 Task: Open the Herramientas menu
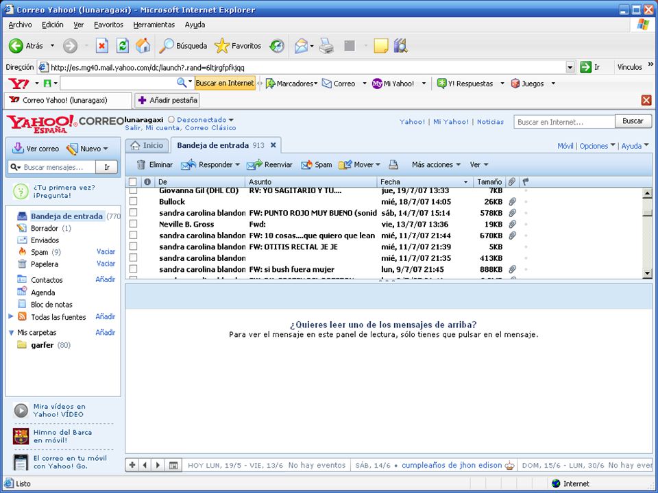coord(154,25)
